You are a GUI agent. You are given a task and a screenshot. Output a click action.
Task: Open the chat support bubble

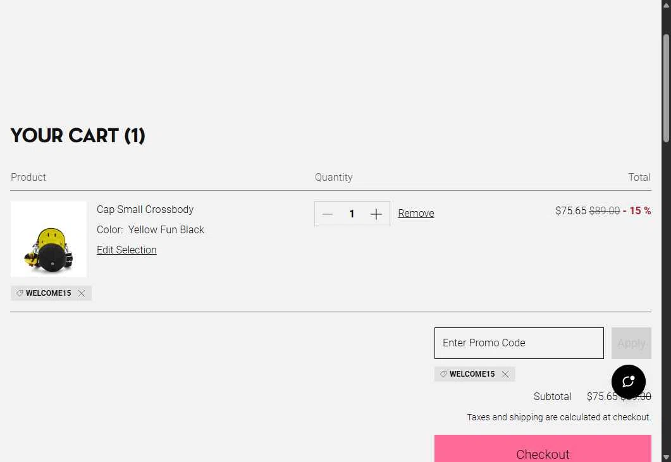click(628, 382)
